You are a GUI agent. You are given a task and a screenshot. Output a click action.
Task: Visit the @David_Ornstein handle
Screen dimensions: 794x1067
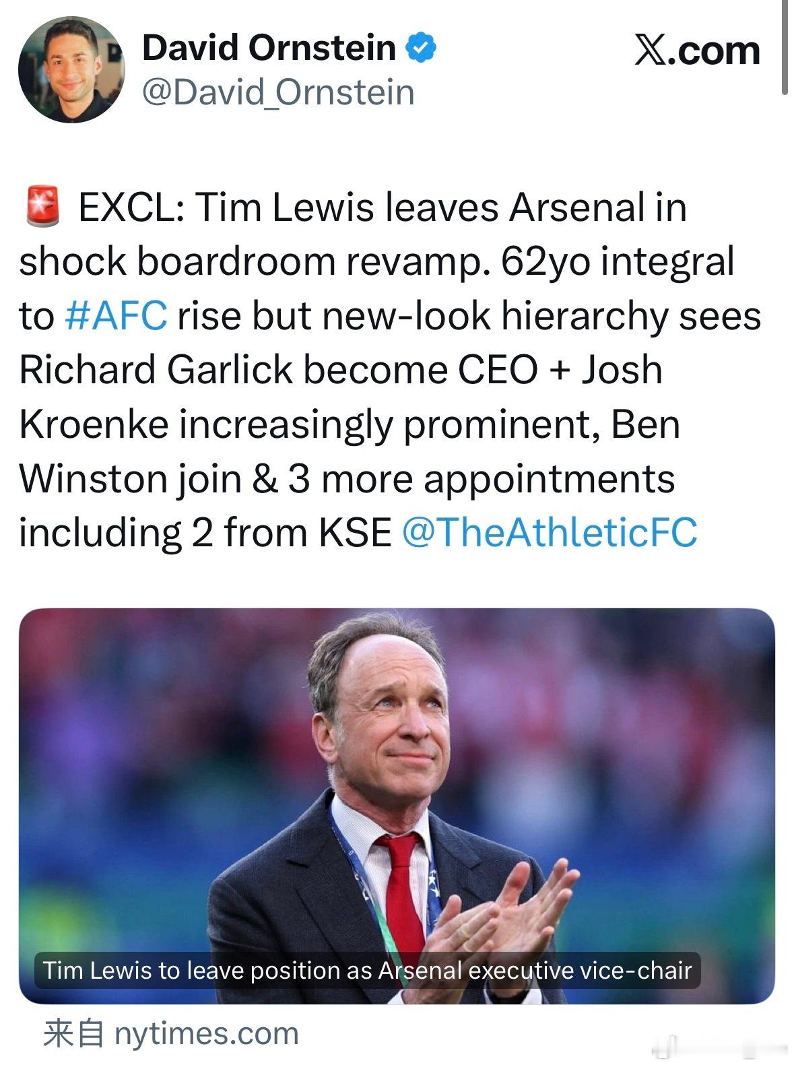click(x=278, y=92)
